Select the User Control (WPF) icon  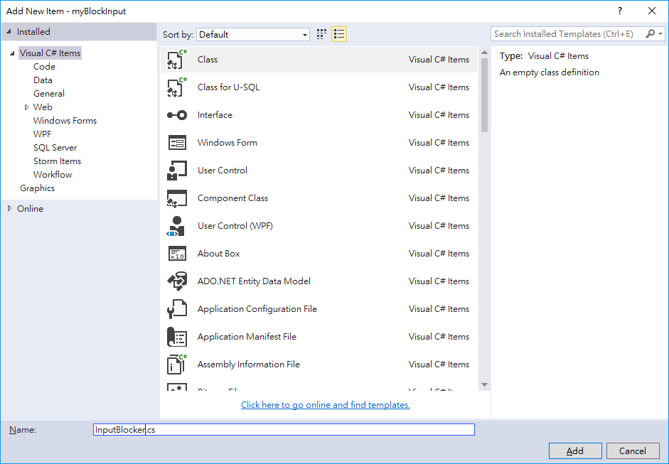coord(176,226)
